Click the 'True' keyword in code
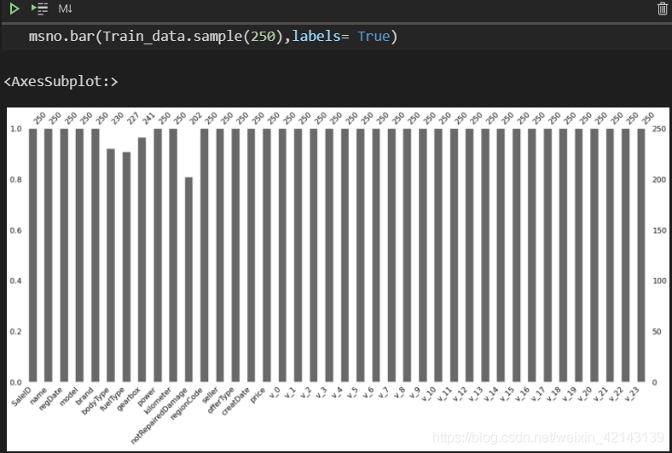The width and height of the screenshot is (672, 453). 374,38
